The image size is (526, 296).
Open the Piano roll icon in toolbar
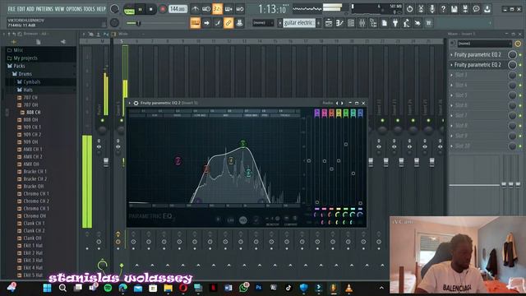(x=339, y=23)
